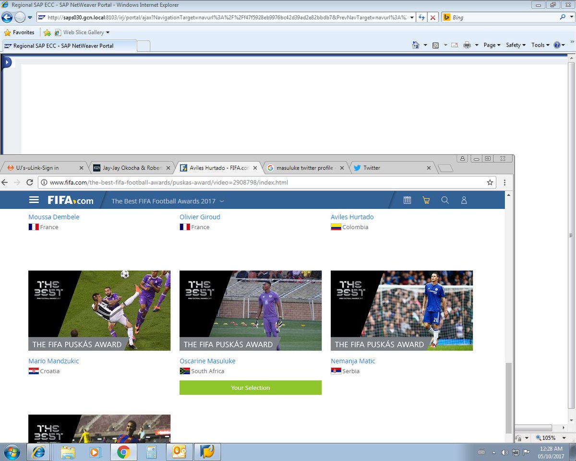
Task: Click IE Home icon in command bar
Action: click(x=416, y=45)
